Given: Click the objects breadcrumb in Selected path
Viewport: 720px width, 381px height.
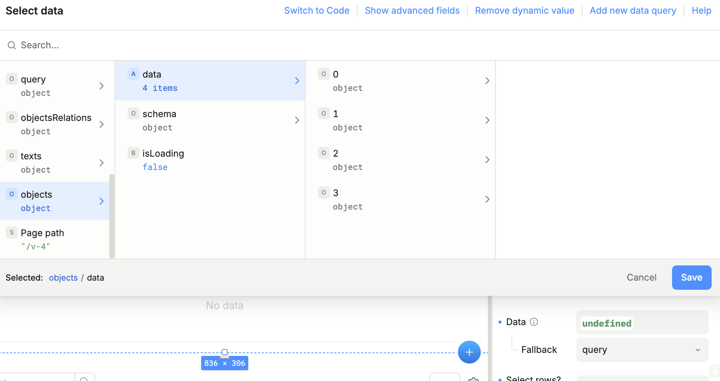Looking at the screenshot, I should 63,278.
